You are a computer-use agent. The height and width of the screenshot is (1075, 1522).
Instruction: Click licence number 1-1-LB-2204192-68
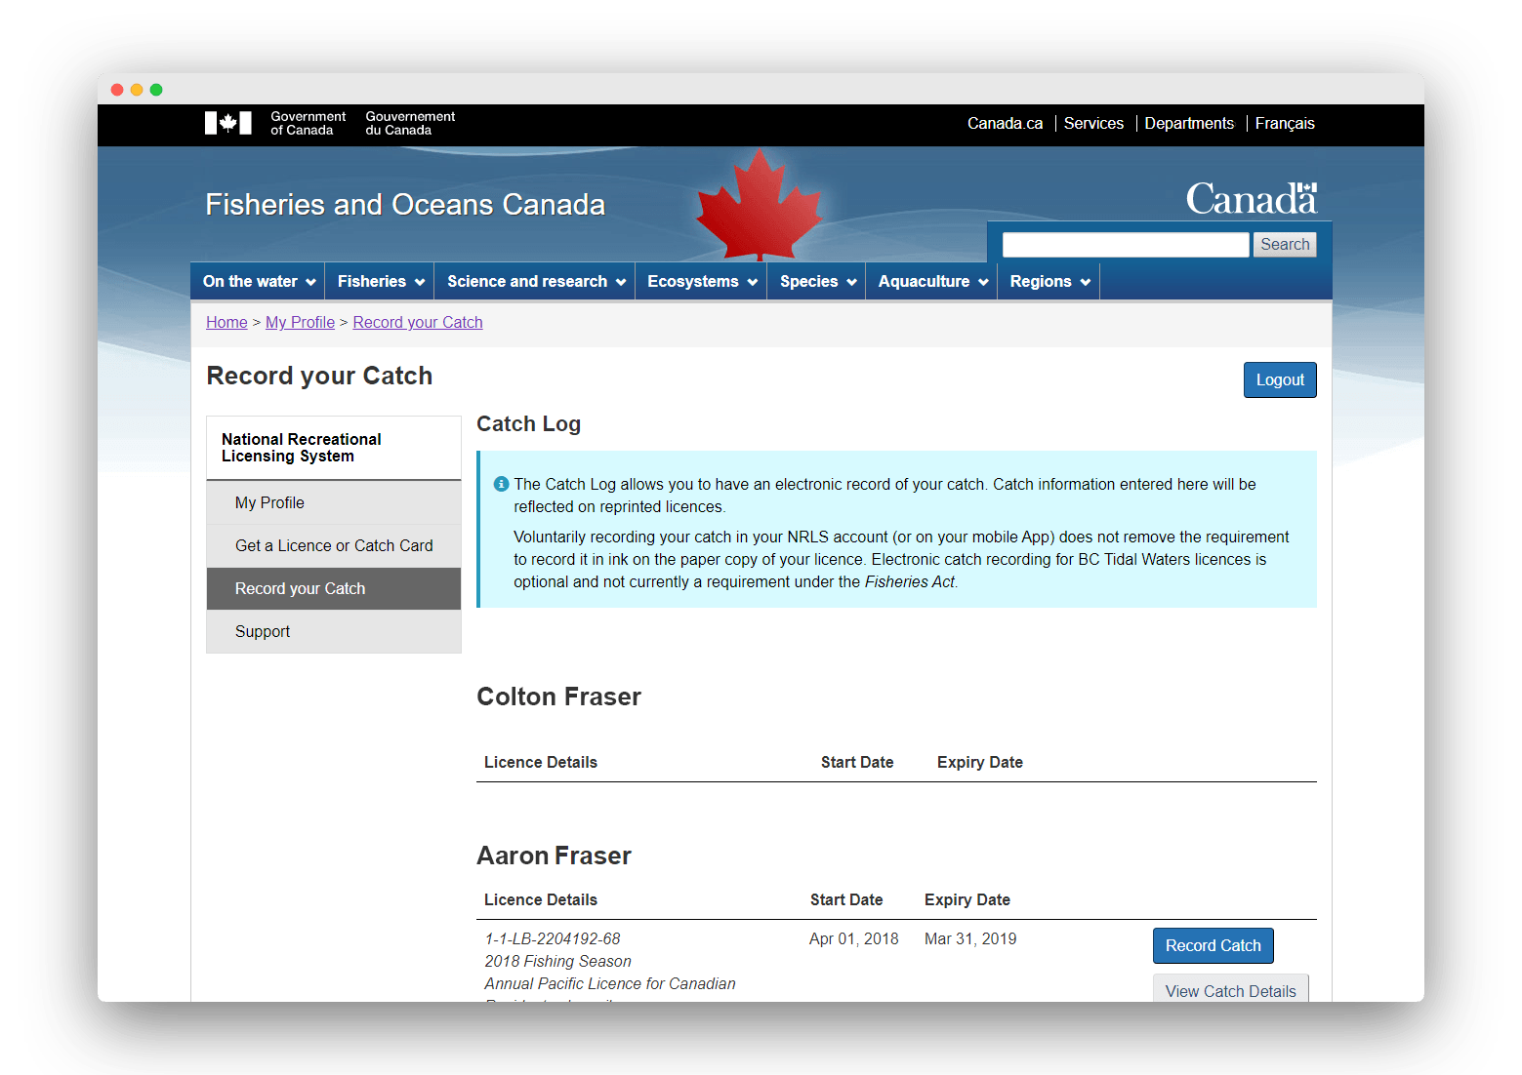pyautogui.click(x=553, y=939)
